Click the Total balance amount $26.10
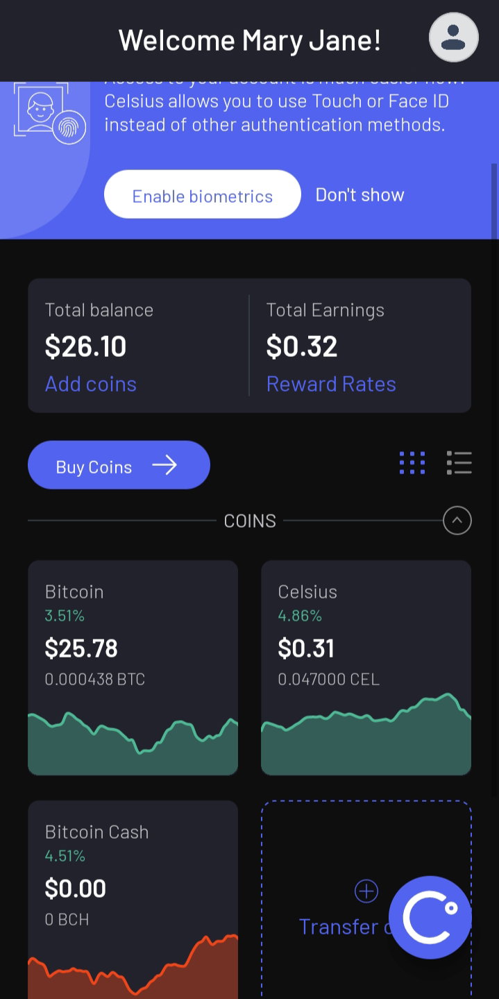Image resolution: width=499 pixels, height=999 pixels. [x=86, y=346]
